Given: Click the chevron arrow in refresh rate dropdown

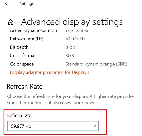Looking at the screenshot, I should [x=94, y=126].
